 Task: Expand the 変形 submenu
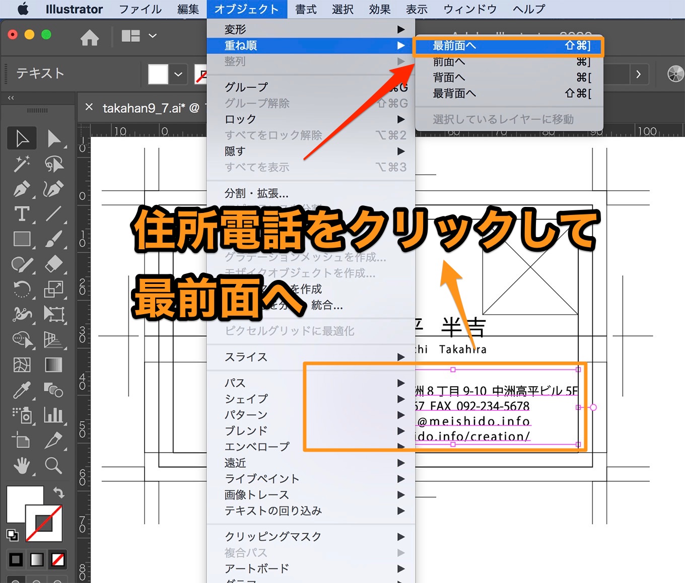pyautogui.click(x=311, y=29)
